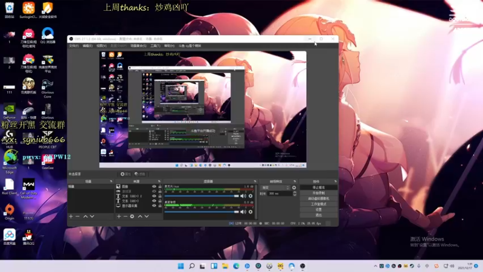Move scene up with the Scenes panel up arrow
This screenshot has height=272, width=483.
pos(85,216)
